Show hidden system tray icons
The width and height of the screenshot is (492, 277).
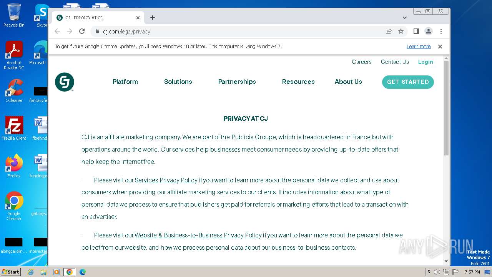[x=429, y=272]
